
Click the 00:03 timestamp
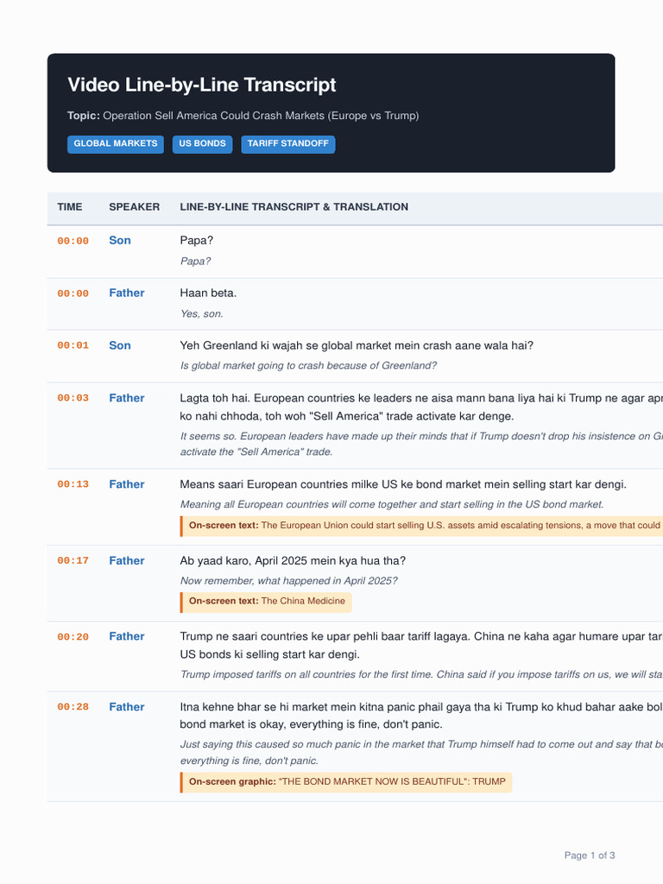click(x=73, y=397)
